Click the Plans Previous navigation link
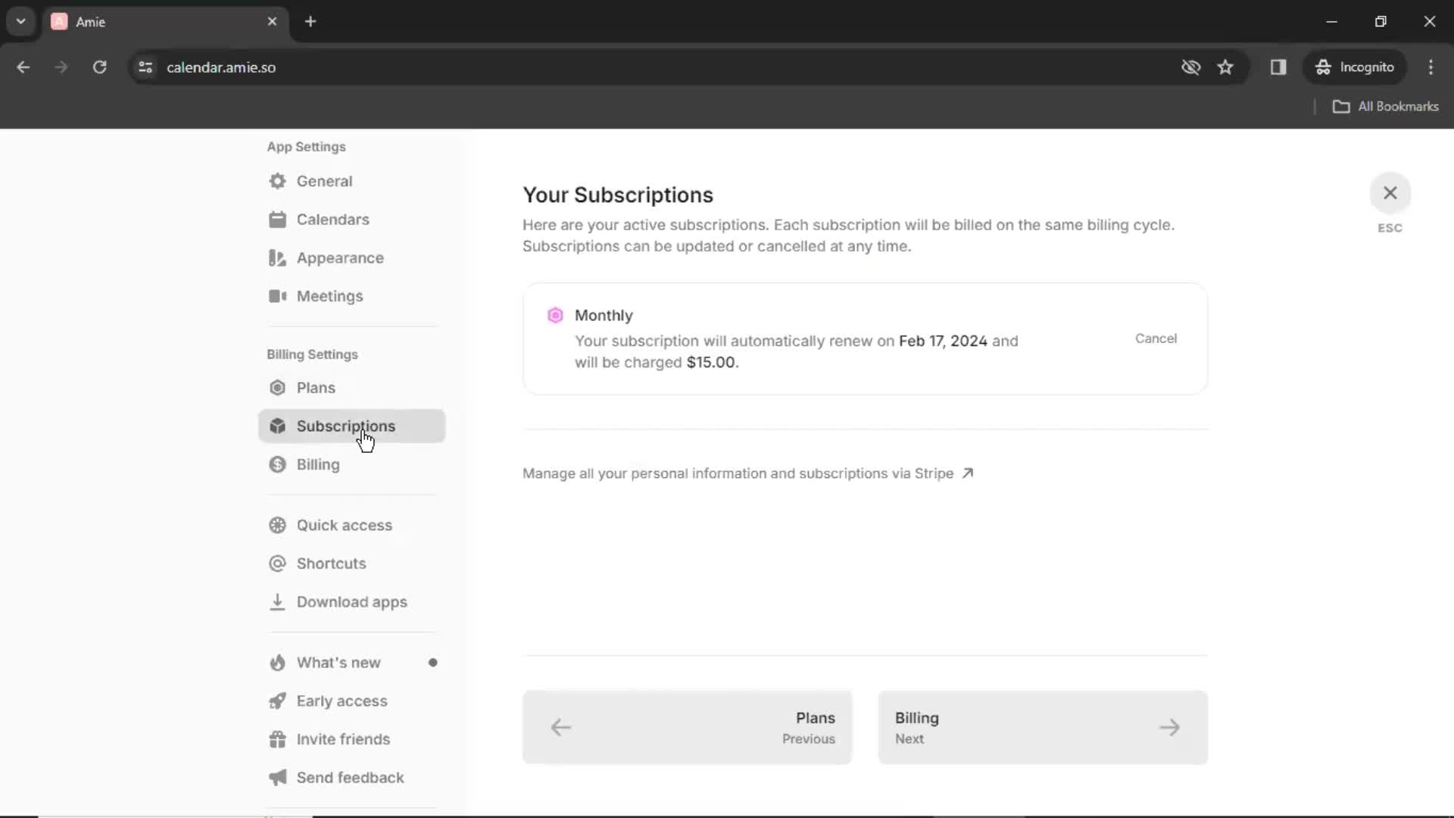Screen dimensions: 1454x818 (x=688, y=728)
